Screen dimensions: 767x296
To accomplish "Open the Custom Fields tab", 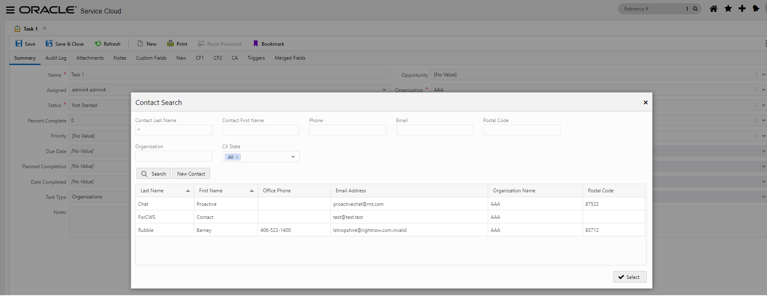I will point(151,58).
